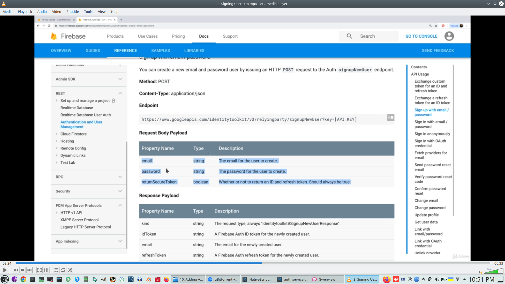Skip to next media track
This screenshot has width=505, height=284.
pos(29,270)
